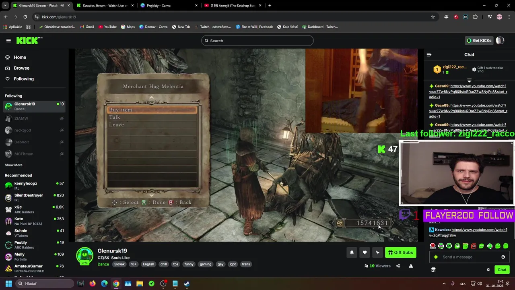
Task: Bookmark this page with star icon
Action: [433, 17]
